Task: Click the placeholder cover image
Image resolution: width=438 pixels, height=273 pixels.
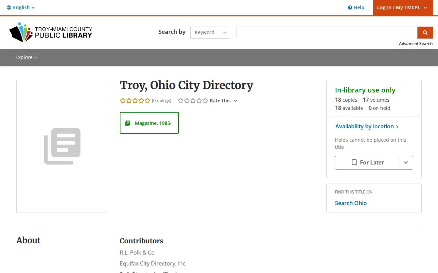Action: tap(62, 146)
